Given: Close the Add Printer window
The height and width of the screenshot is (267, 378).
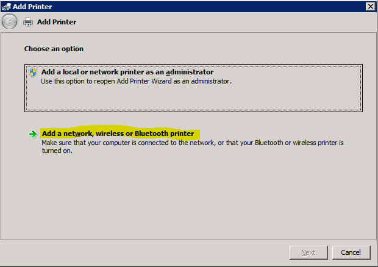Looking at the screenshot, I should [x=370, y=6].
